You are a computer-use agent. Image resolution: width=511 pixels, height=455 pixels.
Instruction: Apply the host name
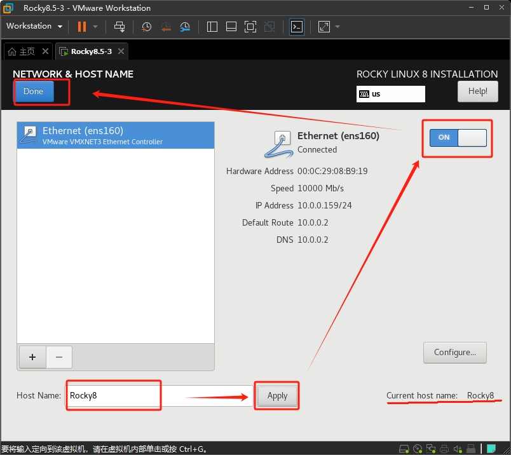[277, 396]
